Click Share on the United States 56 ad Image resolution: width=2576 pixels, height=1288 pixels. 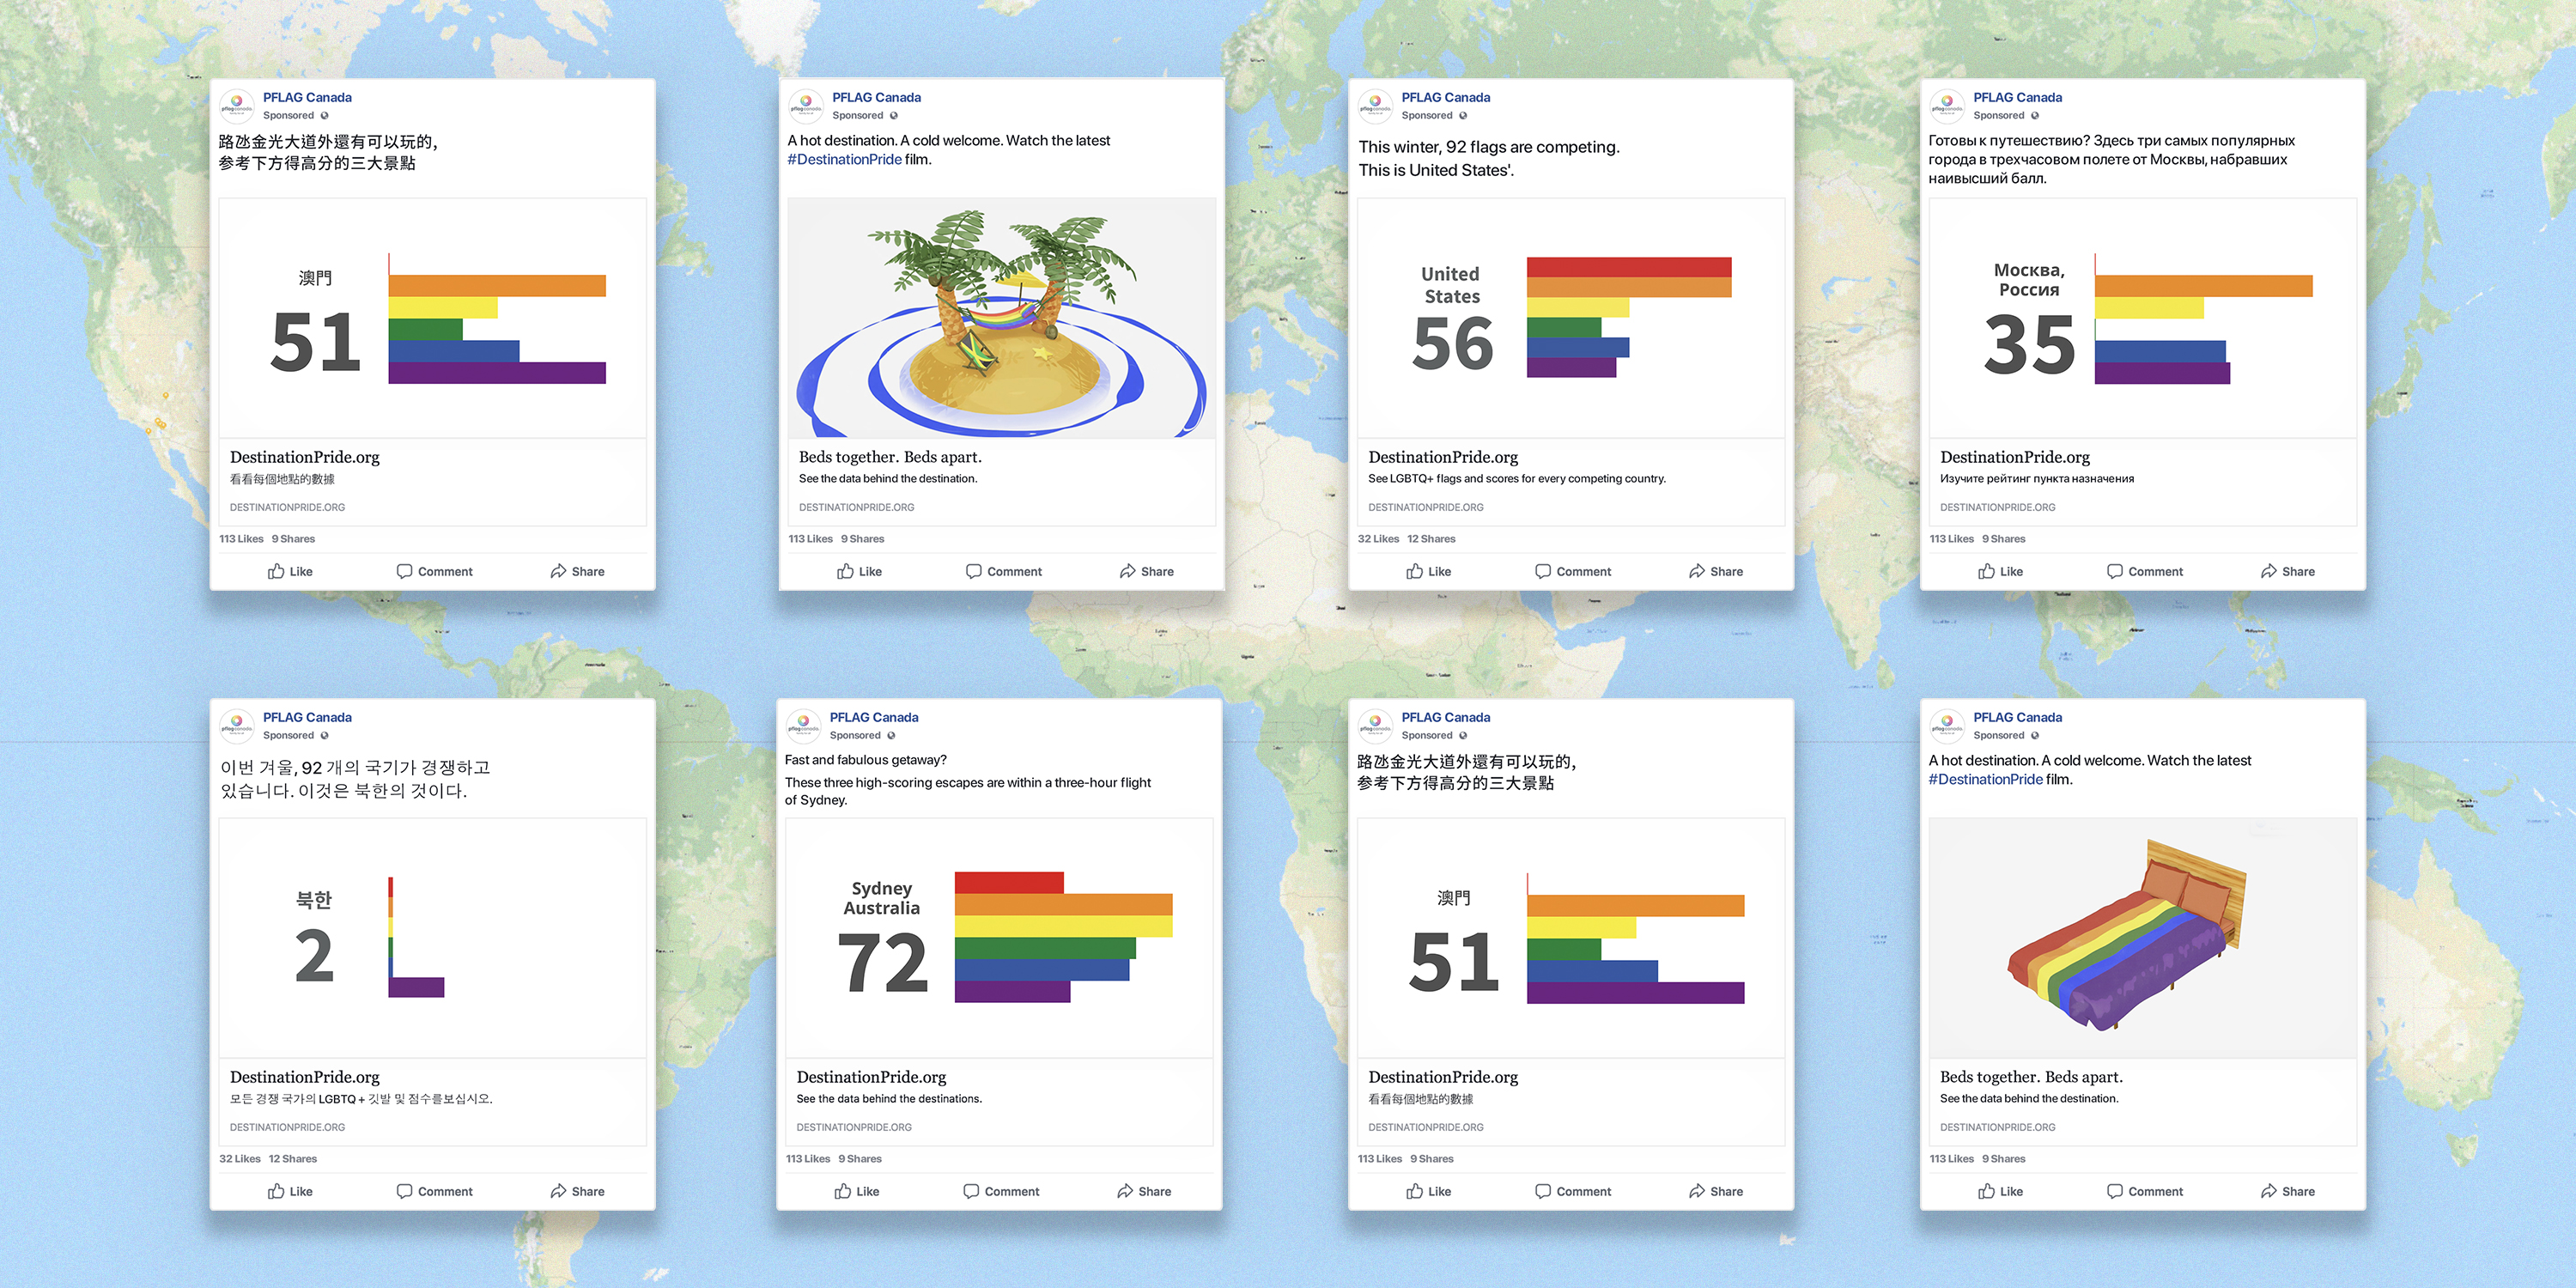[1715, 571]
